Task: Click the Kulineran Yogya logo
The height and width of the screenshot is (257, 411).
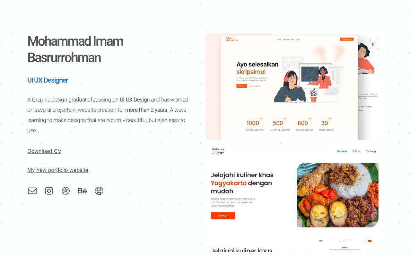Action: (218, 151)
